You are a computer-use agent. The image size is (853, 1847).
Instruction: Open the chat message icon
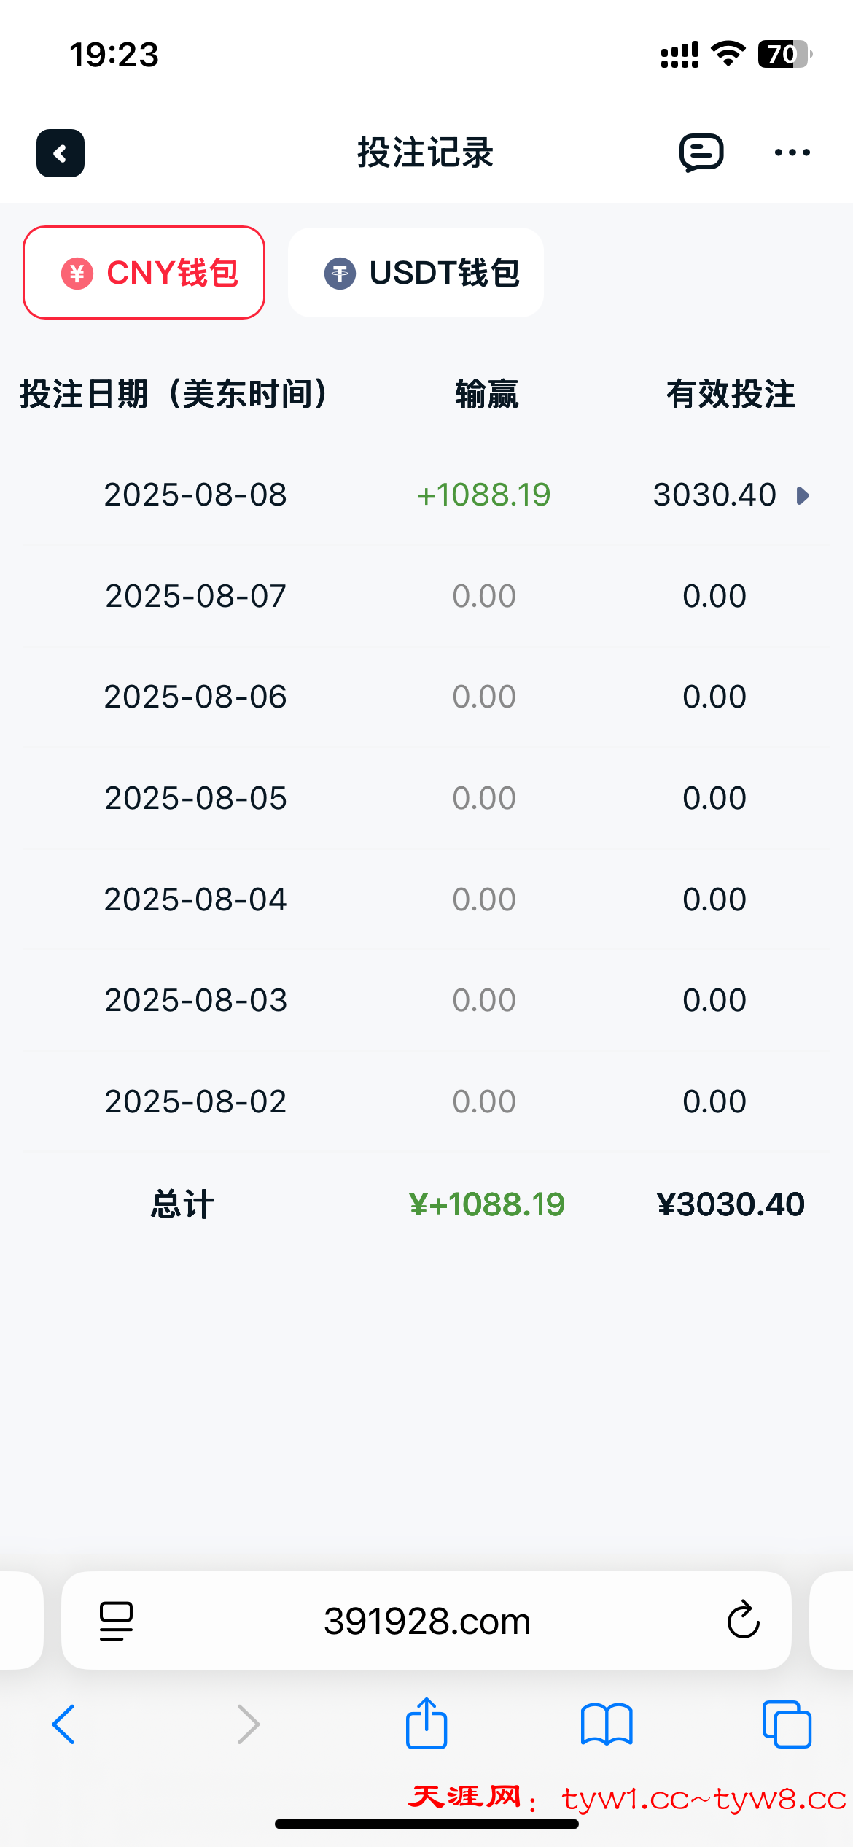click(701, 153)
